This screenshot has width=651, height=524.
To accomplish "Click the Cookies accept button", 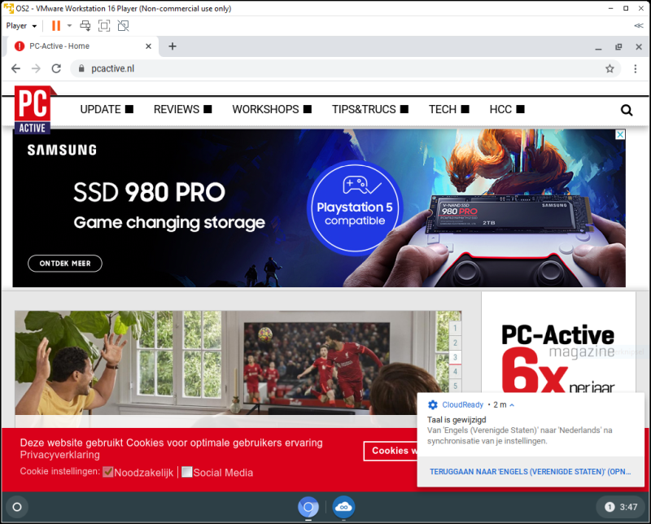I will coord(391,451).
